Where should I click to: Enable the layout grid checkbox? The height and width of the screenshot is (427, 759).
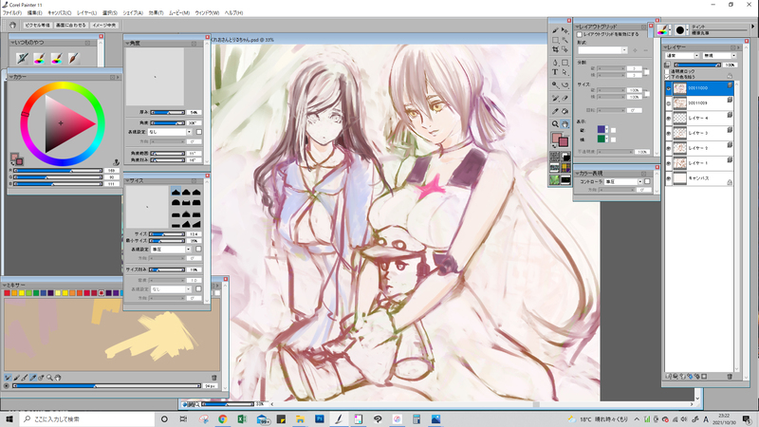(580, 34)
